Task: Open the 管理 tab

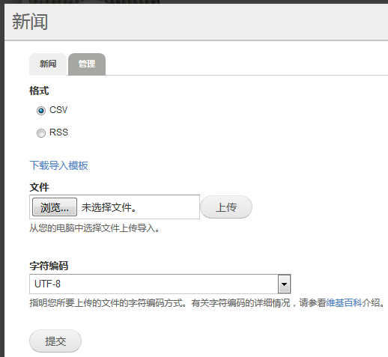Action: point(87,64)
